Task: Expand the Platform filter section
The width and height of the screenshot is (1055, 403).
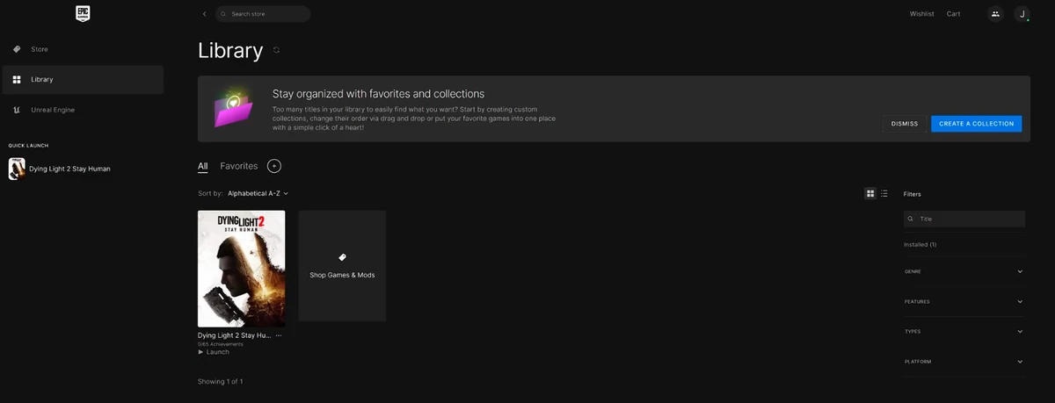Action: 964,362
